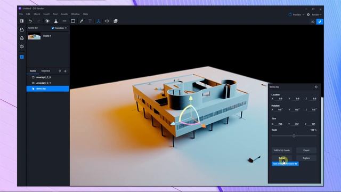Toggle the Transition checkbox
This screenshot has width=341, height=192.
pos(53,28)
